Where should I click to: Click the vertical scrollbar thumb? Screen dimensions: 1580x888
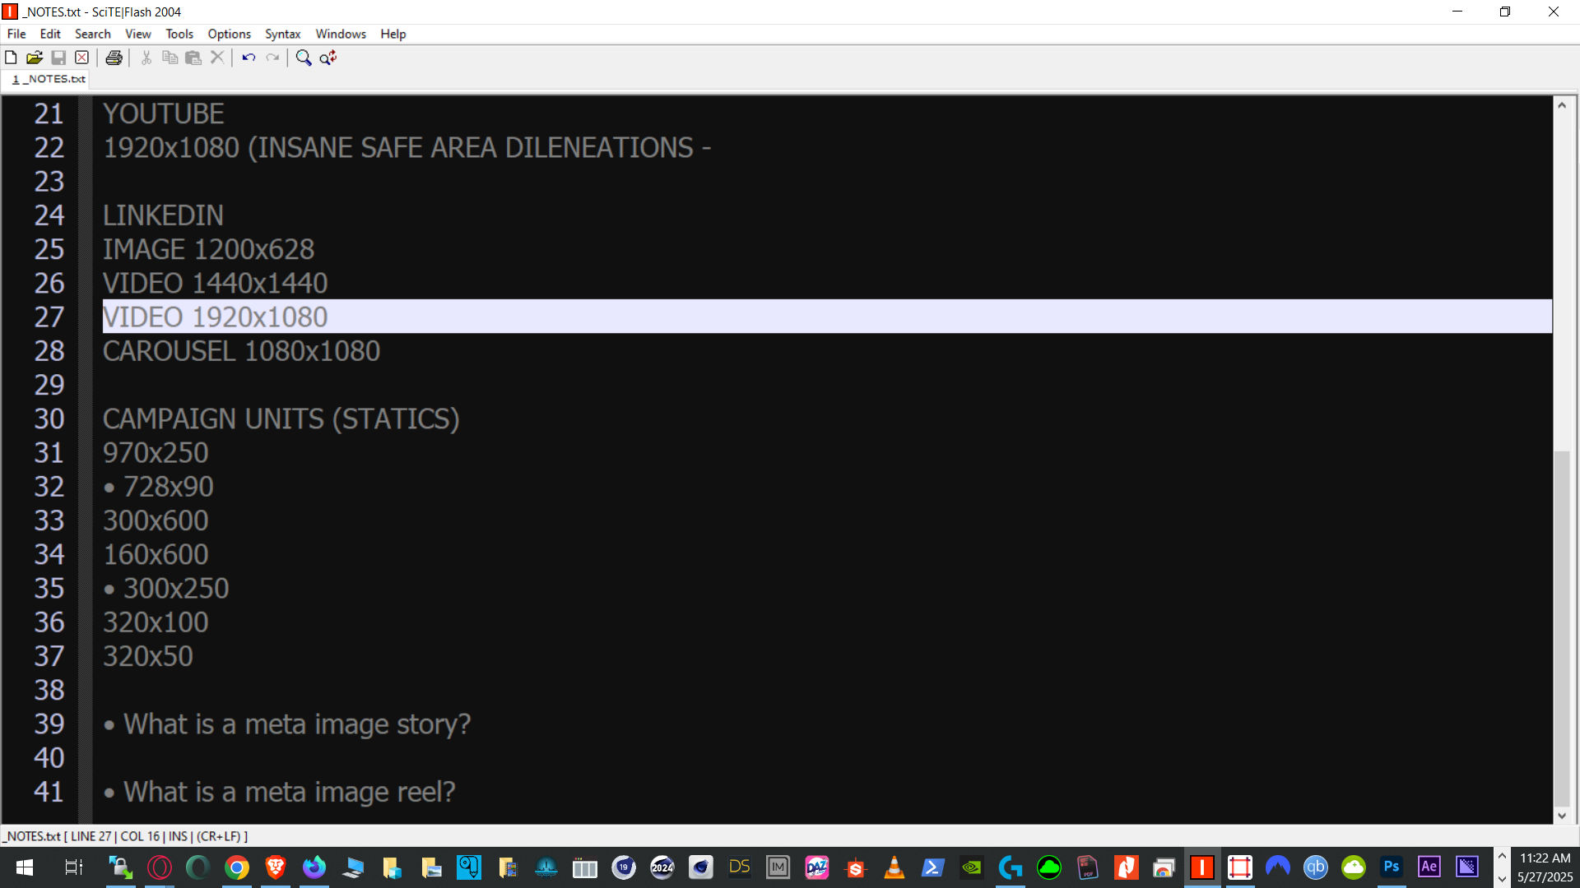point(1561,629)
